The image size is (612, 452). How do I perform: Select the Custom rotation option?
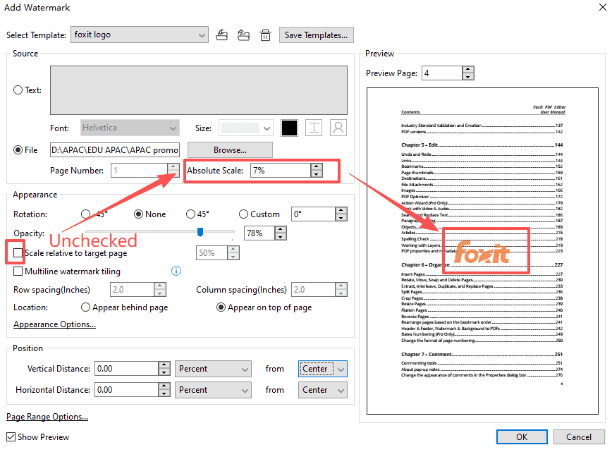coord(243,214)
